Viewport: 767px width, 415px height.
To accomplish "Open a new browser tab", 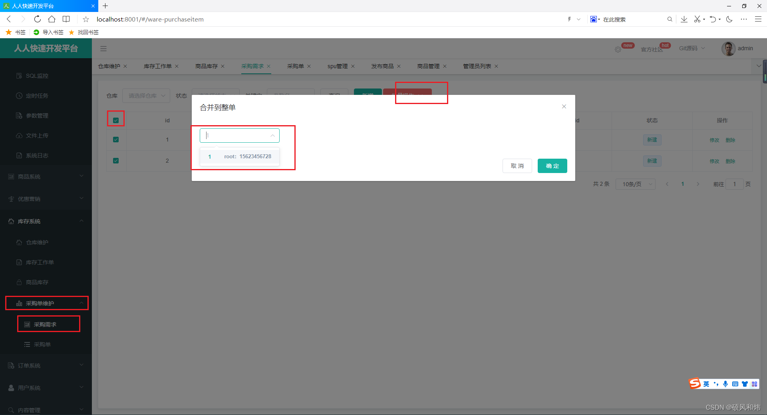I will coord(105,6).
